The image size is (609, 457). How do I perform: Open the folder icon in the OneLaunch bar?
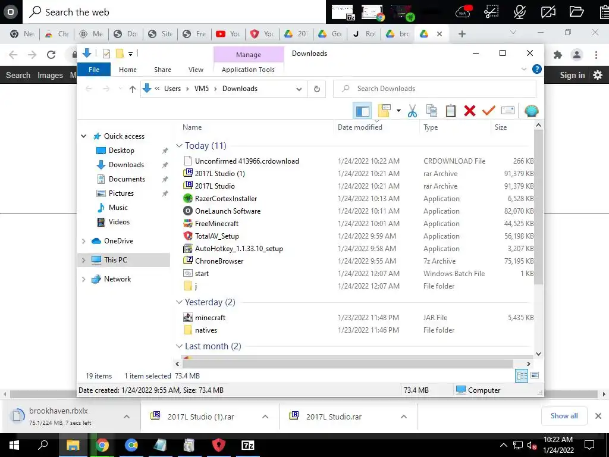(576, 12)
